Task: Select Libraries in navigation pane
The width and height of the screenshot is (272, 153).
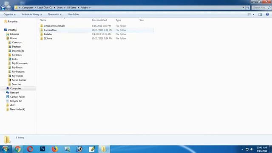Action: (14, 34)
